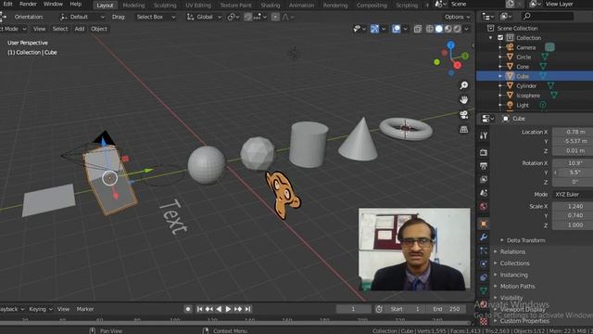Open the Physics properties tab icon
This screenshot has width=593, height=334.
[x=484, y=263]
